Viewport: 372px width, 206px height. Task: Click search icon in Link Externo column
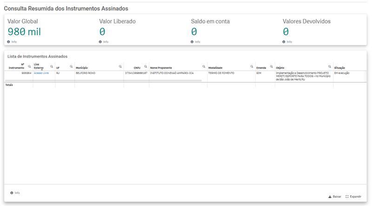(52, 66)
